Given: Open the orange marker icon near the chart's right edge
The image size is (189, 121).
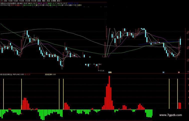Looking at the screenshot, I should pos(179,72).
